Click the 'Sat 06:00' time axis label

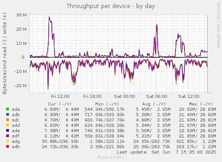pyautogui.click(x=157, y=97)
